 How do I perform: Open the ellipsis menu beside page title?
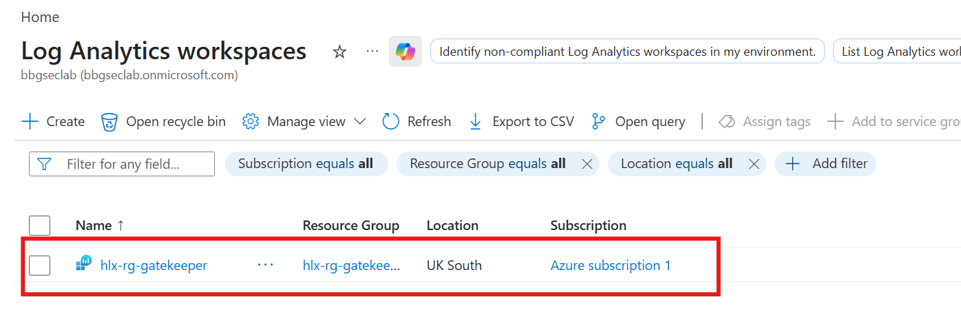(x=372, y=52)
